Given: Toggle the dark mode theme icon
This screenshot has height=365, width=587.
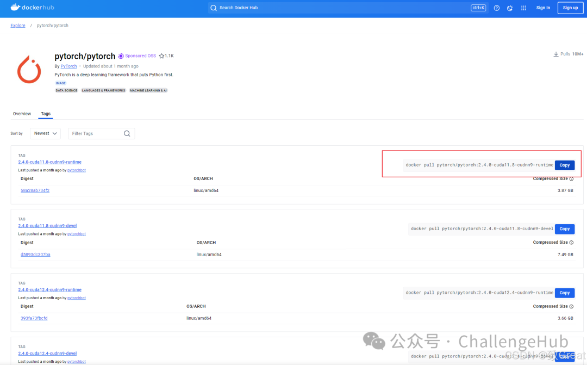Looking at the screenshot, I should click(510, 8).
